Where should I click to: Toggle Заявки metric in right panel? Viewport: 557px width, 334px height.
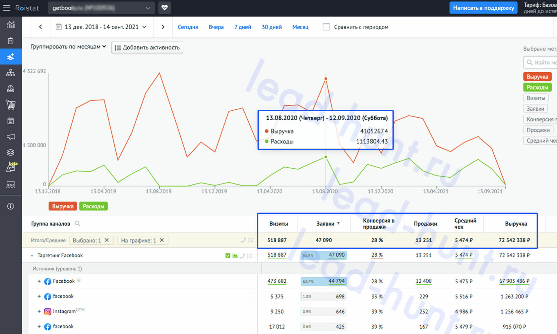coord(535,108)
